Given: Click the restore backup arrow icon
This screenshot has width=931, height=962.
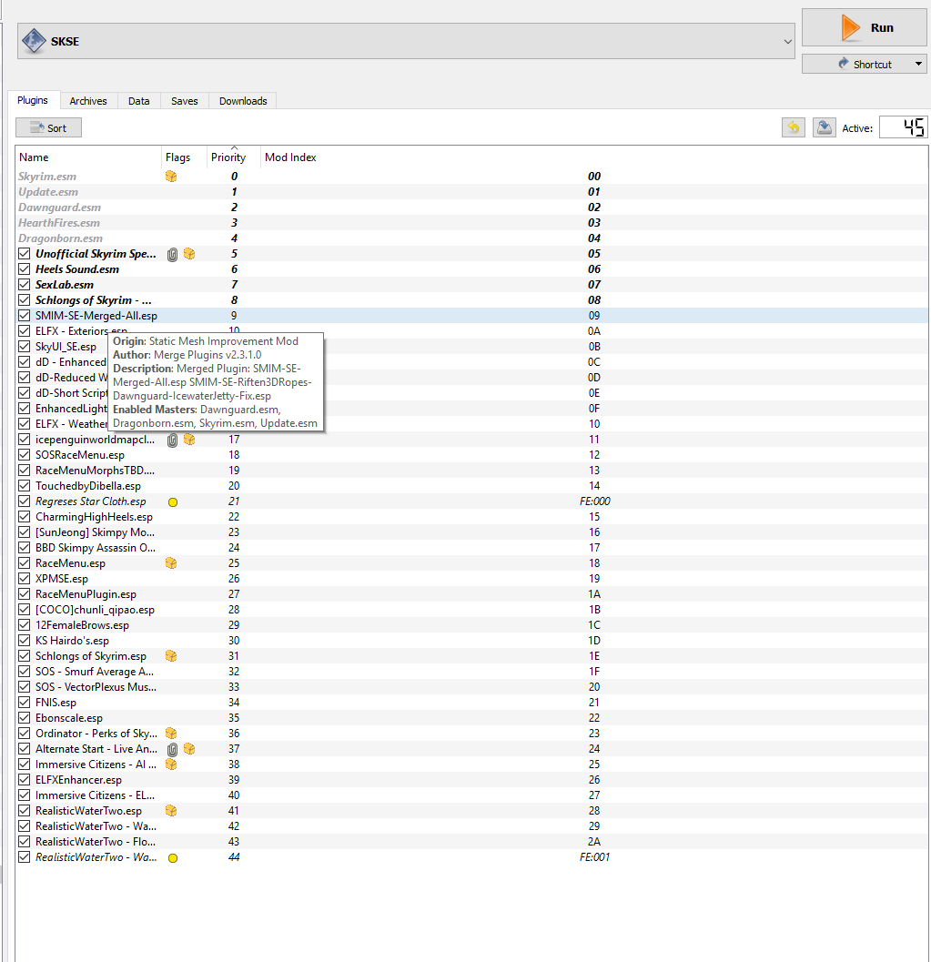Looking at the screenshot, I should click(793, 127).
